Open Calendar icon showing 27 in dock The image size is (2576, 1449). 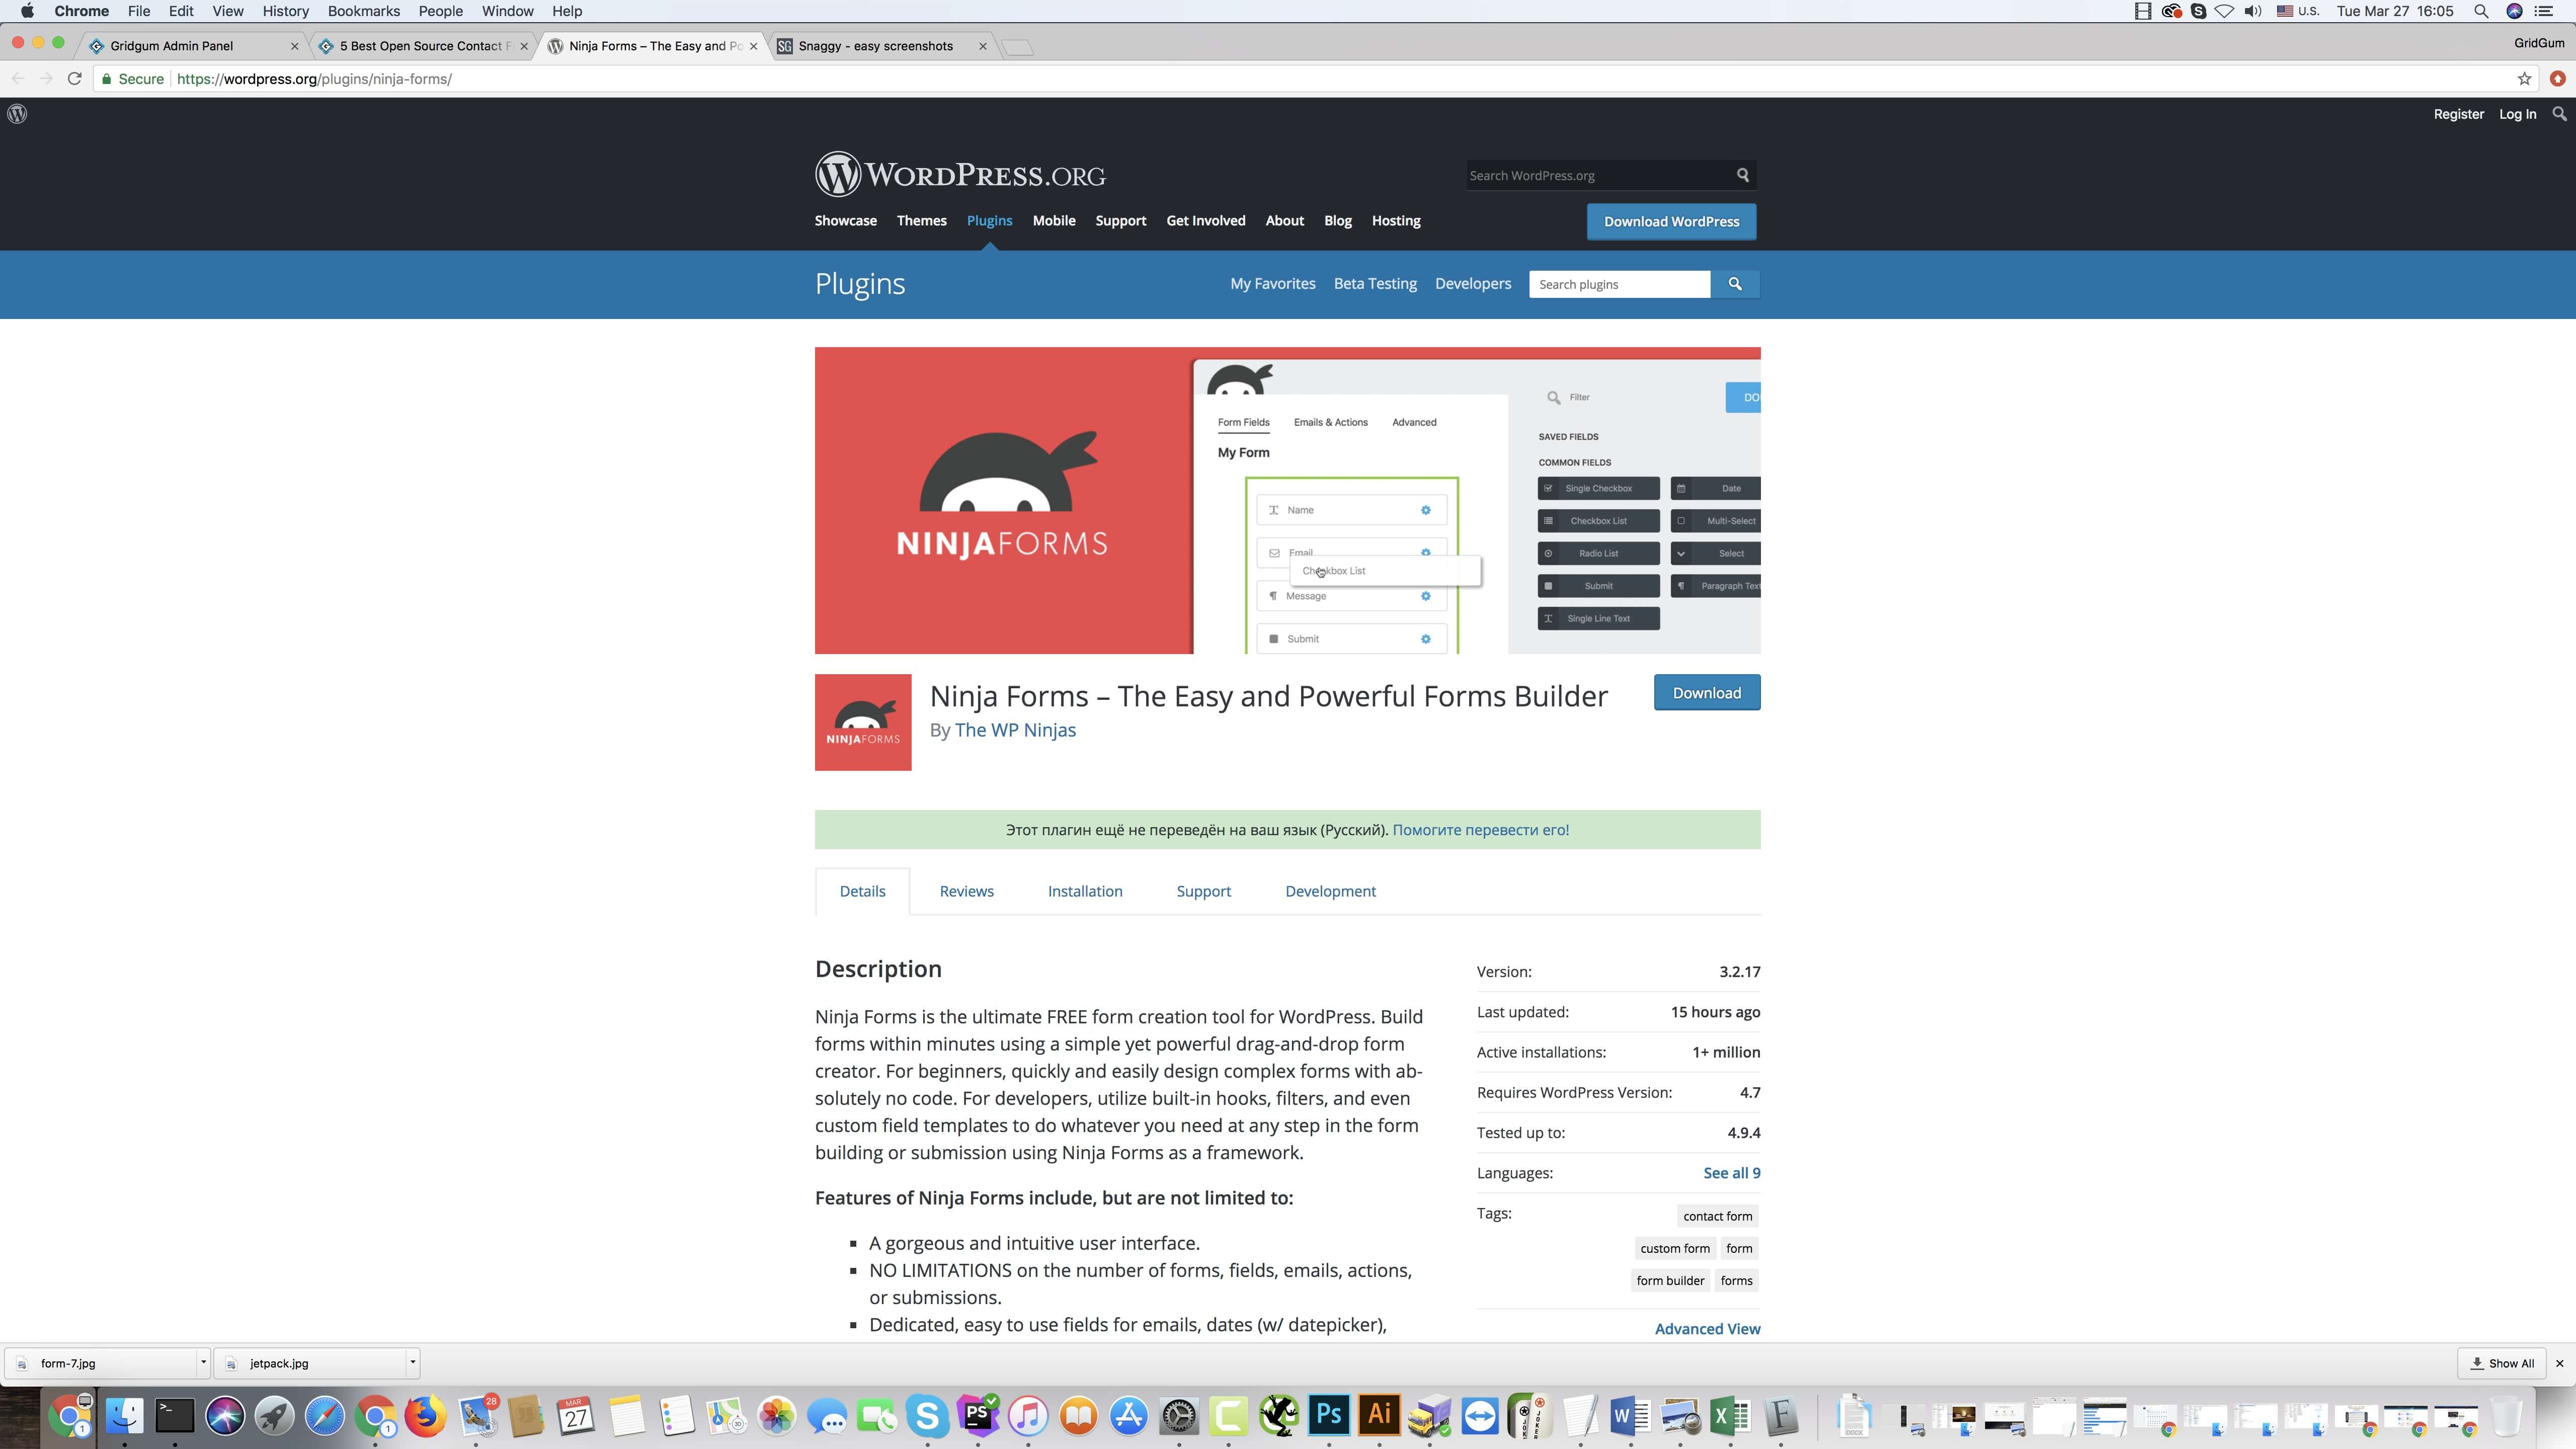(x=576, y=1416)
